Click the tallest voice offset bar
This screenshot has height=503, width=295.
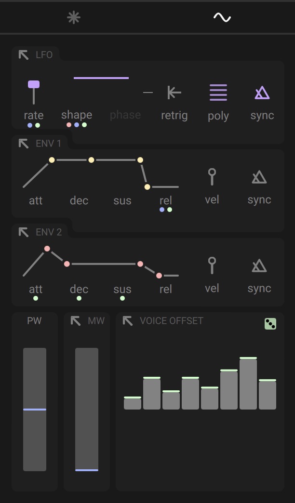[248, 384]
